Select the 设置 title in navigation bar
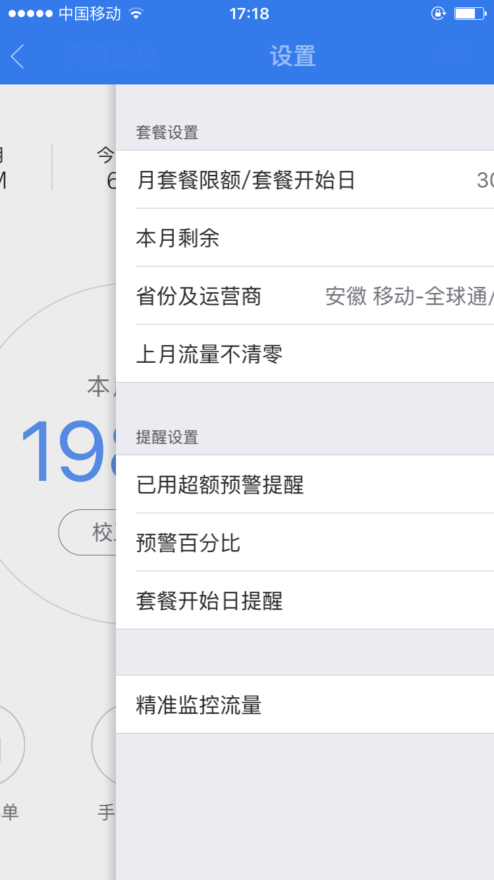This screenshot has width=494, height=880. 294,57
